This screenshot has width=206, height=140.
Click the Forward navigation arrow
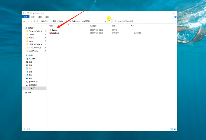(28, 21)
